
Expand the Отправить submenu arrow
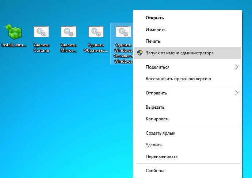236,93
